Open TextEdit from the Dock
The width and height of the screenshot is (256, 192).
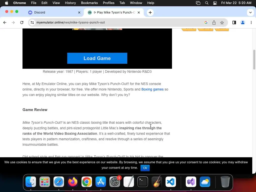click(129, 182)
